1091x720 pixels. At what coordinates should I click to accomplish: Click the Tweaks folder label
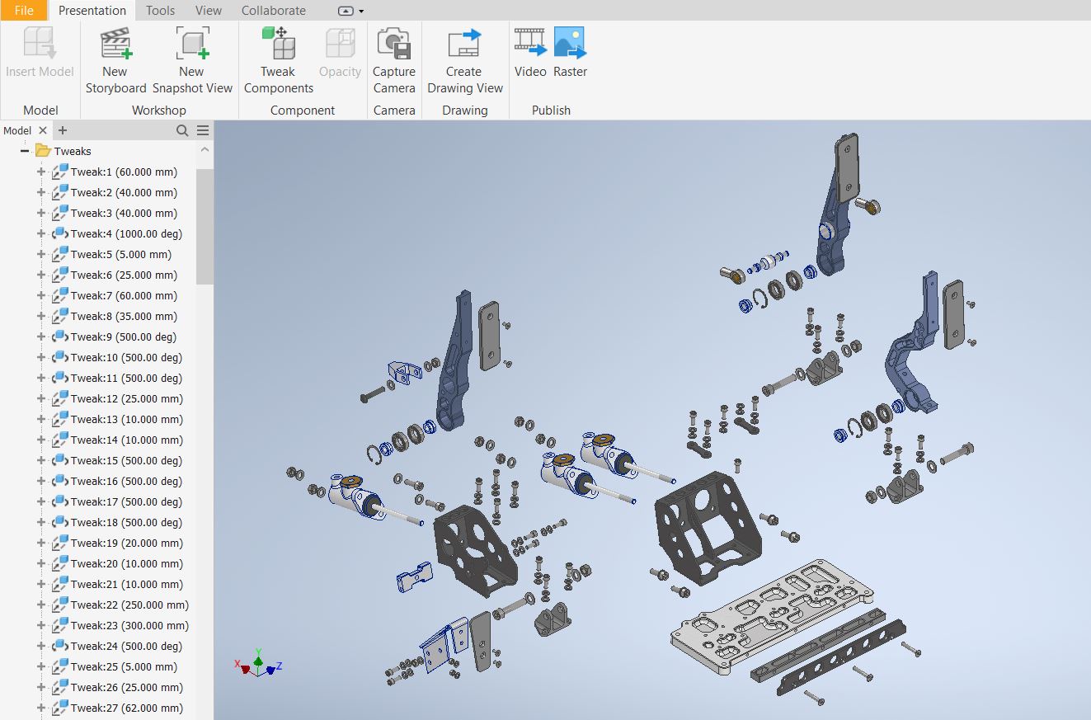73,151
